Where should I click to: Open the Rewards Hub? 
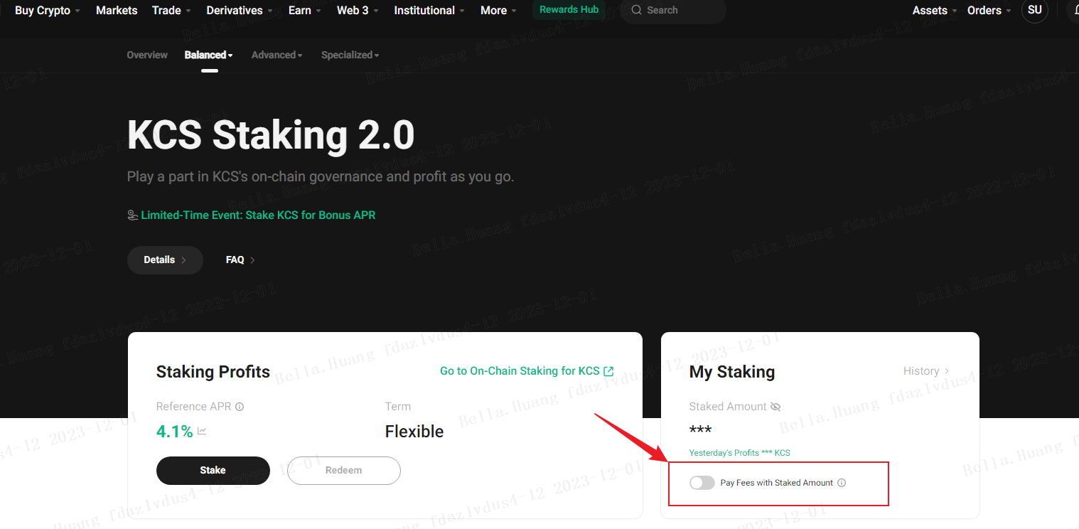pyautogui.click(x=569, y=10)
